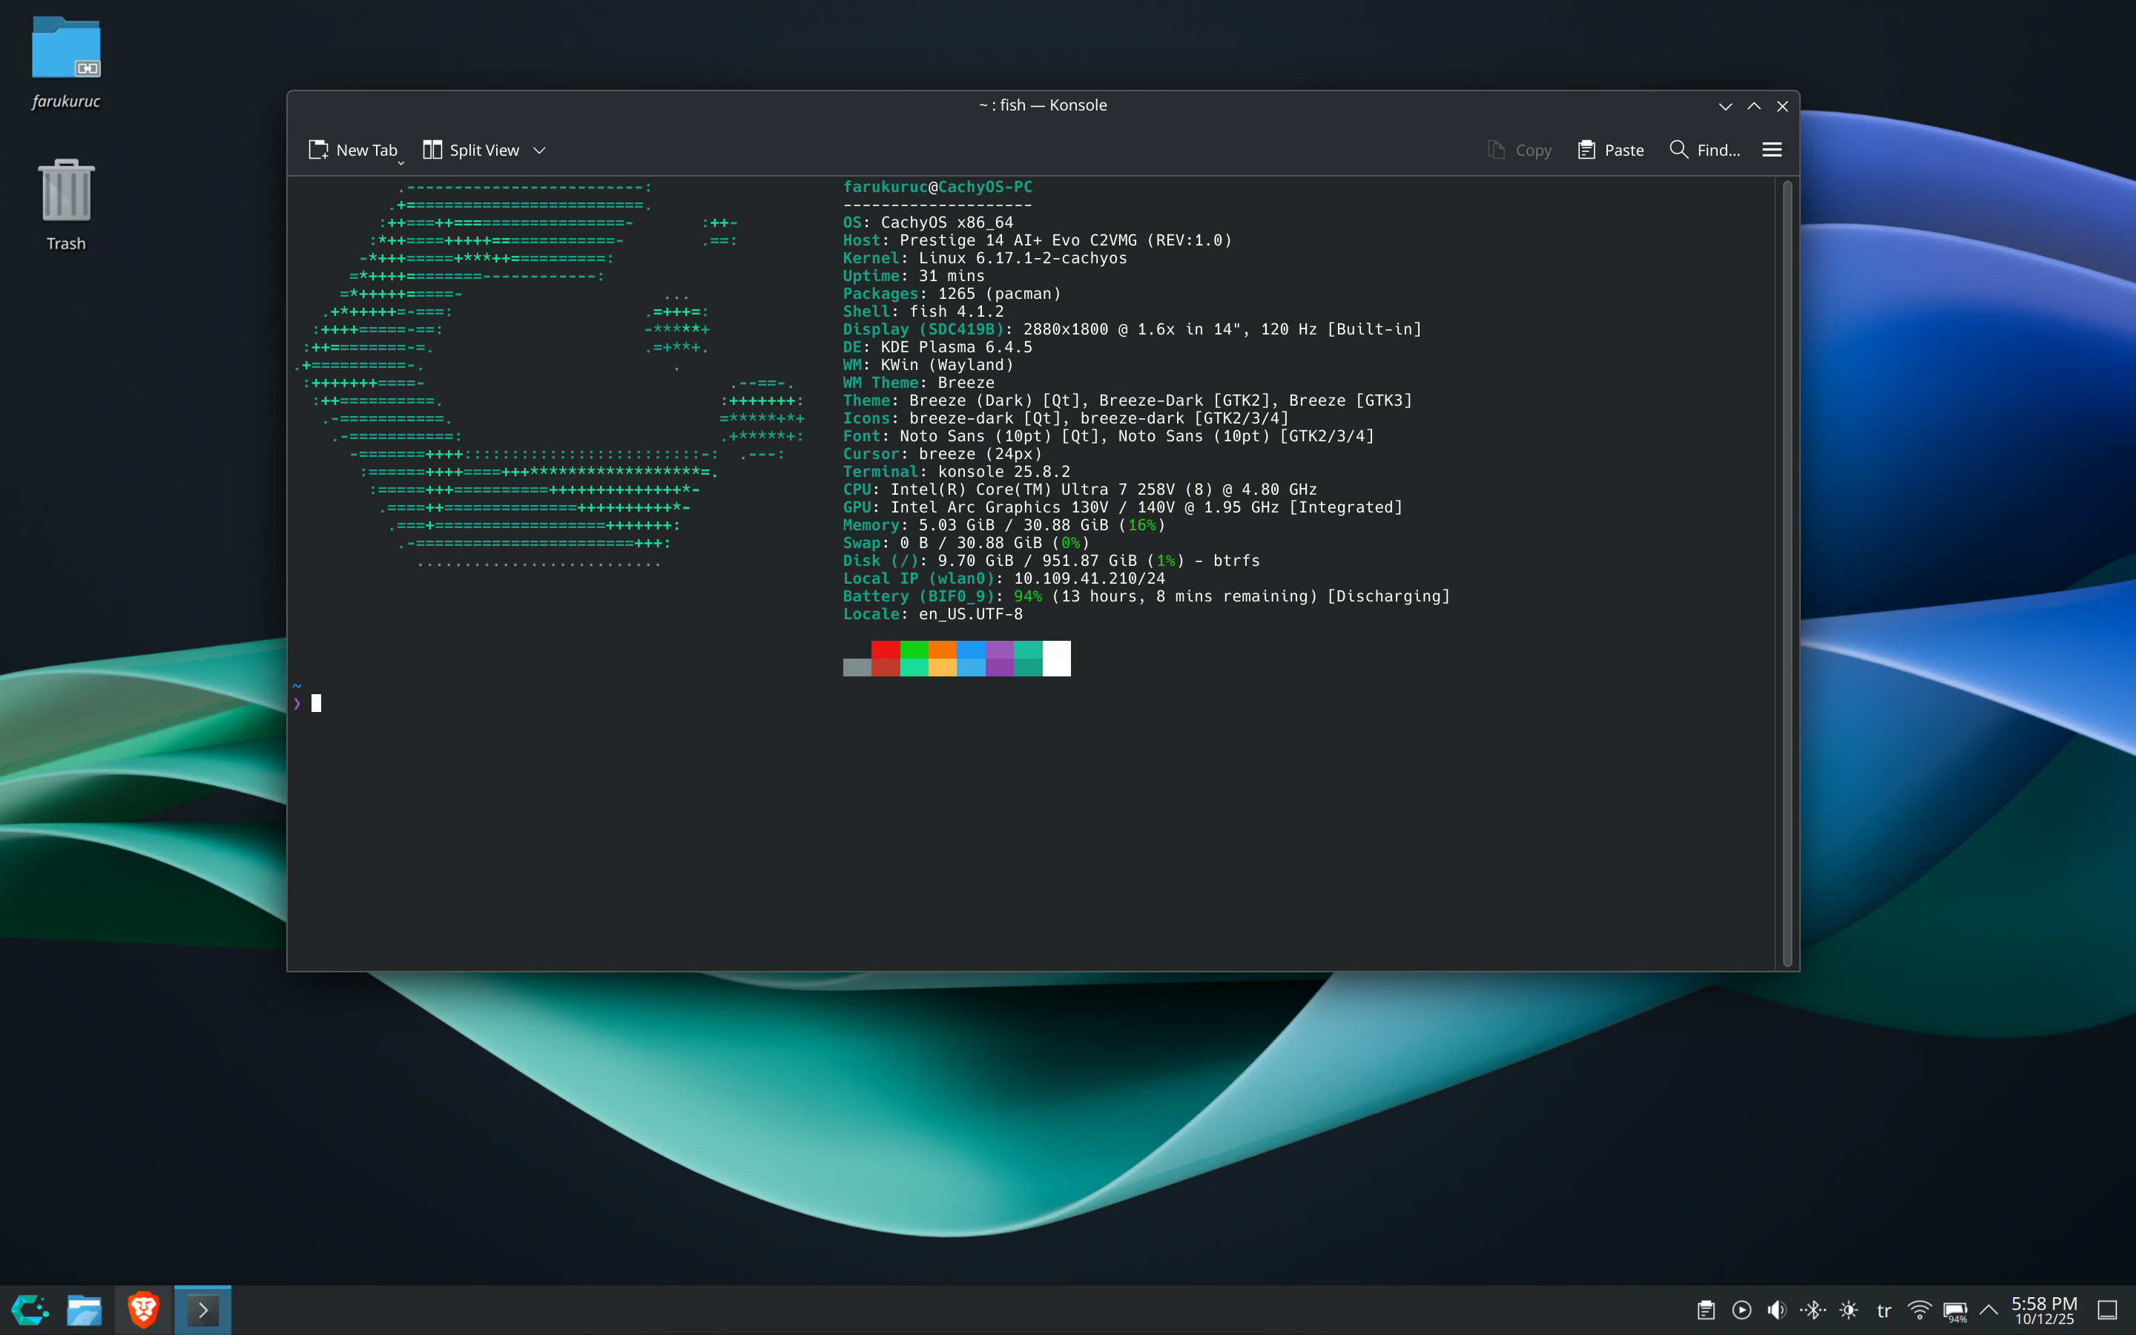This screenshot has width=2136, height=1335.
Task: Click the 'Host: Prestige 14 AI+ Evo' line
Action: (x=1037, y=240)
